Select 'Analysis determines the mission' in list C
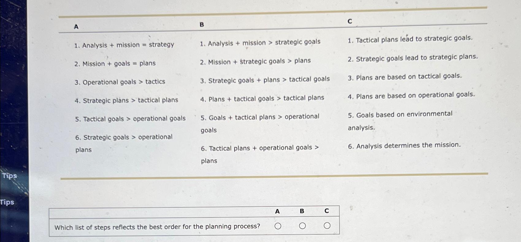Viewport: 521px width, 242px height. point(405,145)
